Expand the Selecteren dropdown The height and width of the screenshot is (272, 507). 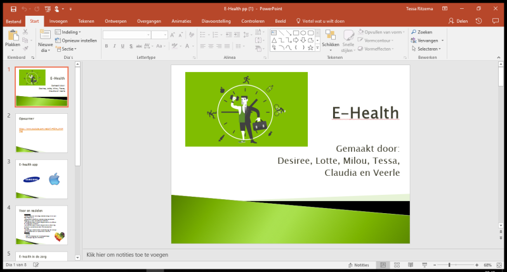pos(427,49)
